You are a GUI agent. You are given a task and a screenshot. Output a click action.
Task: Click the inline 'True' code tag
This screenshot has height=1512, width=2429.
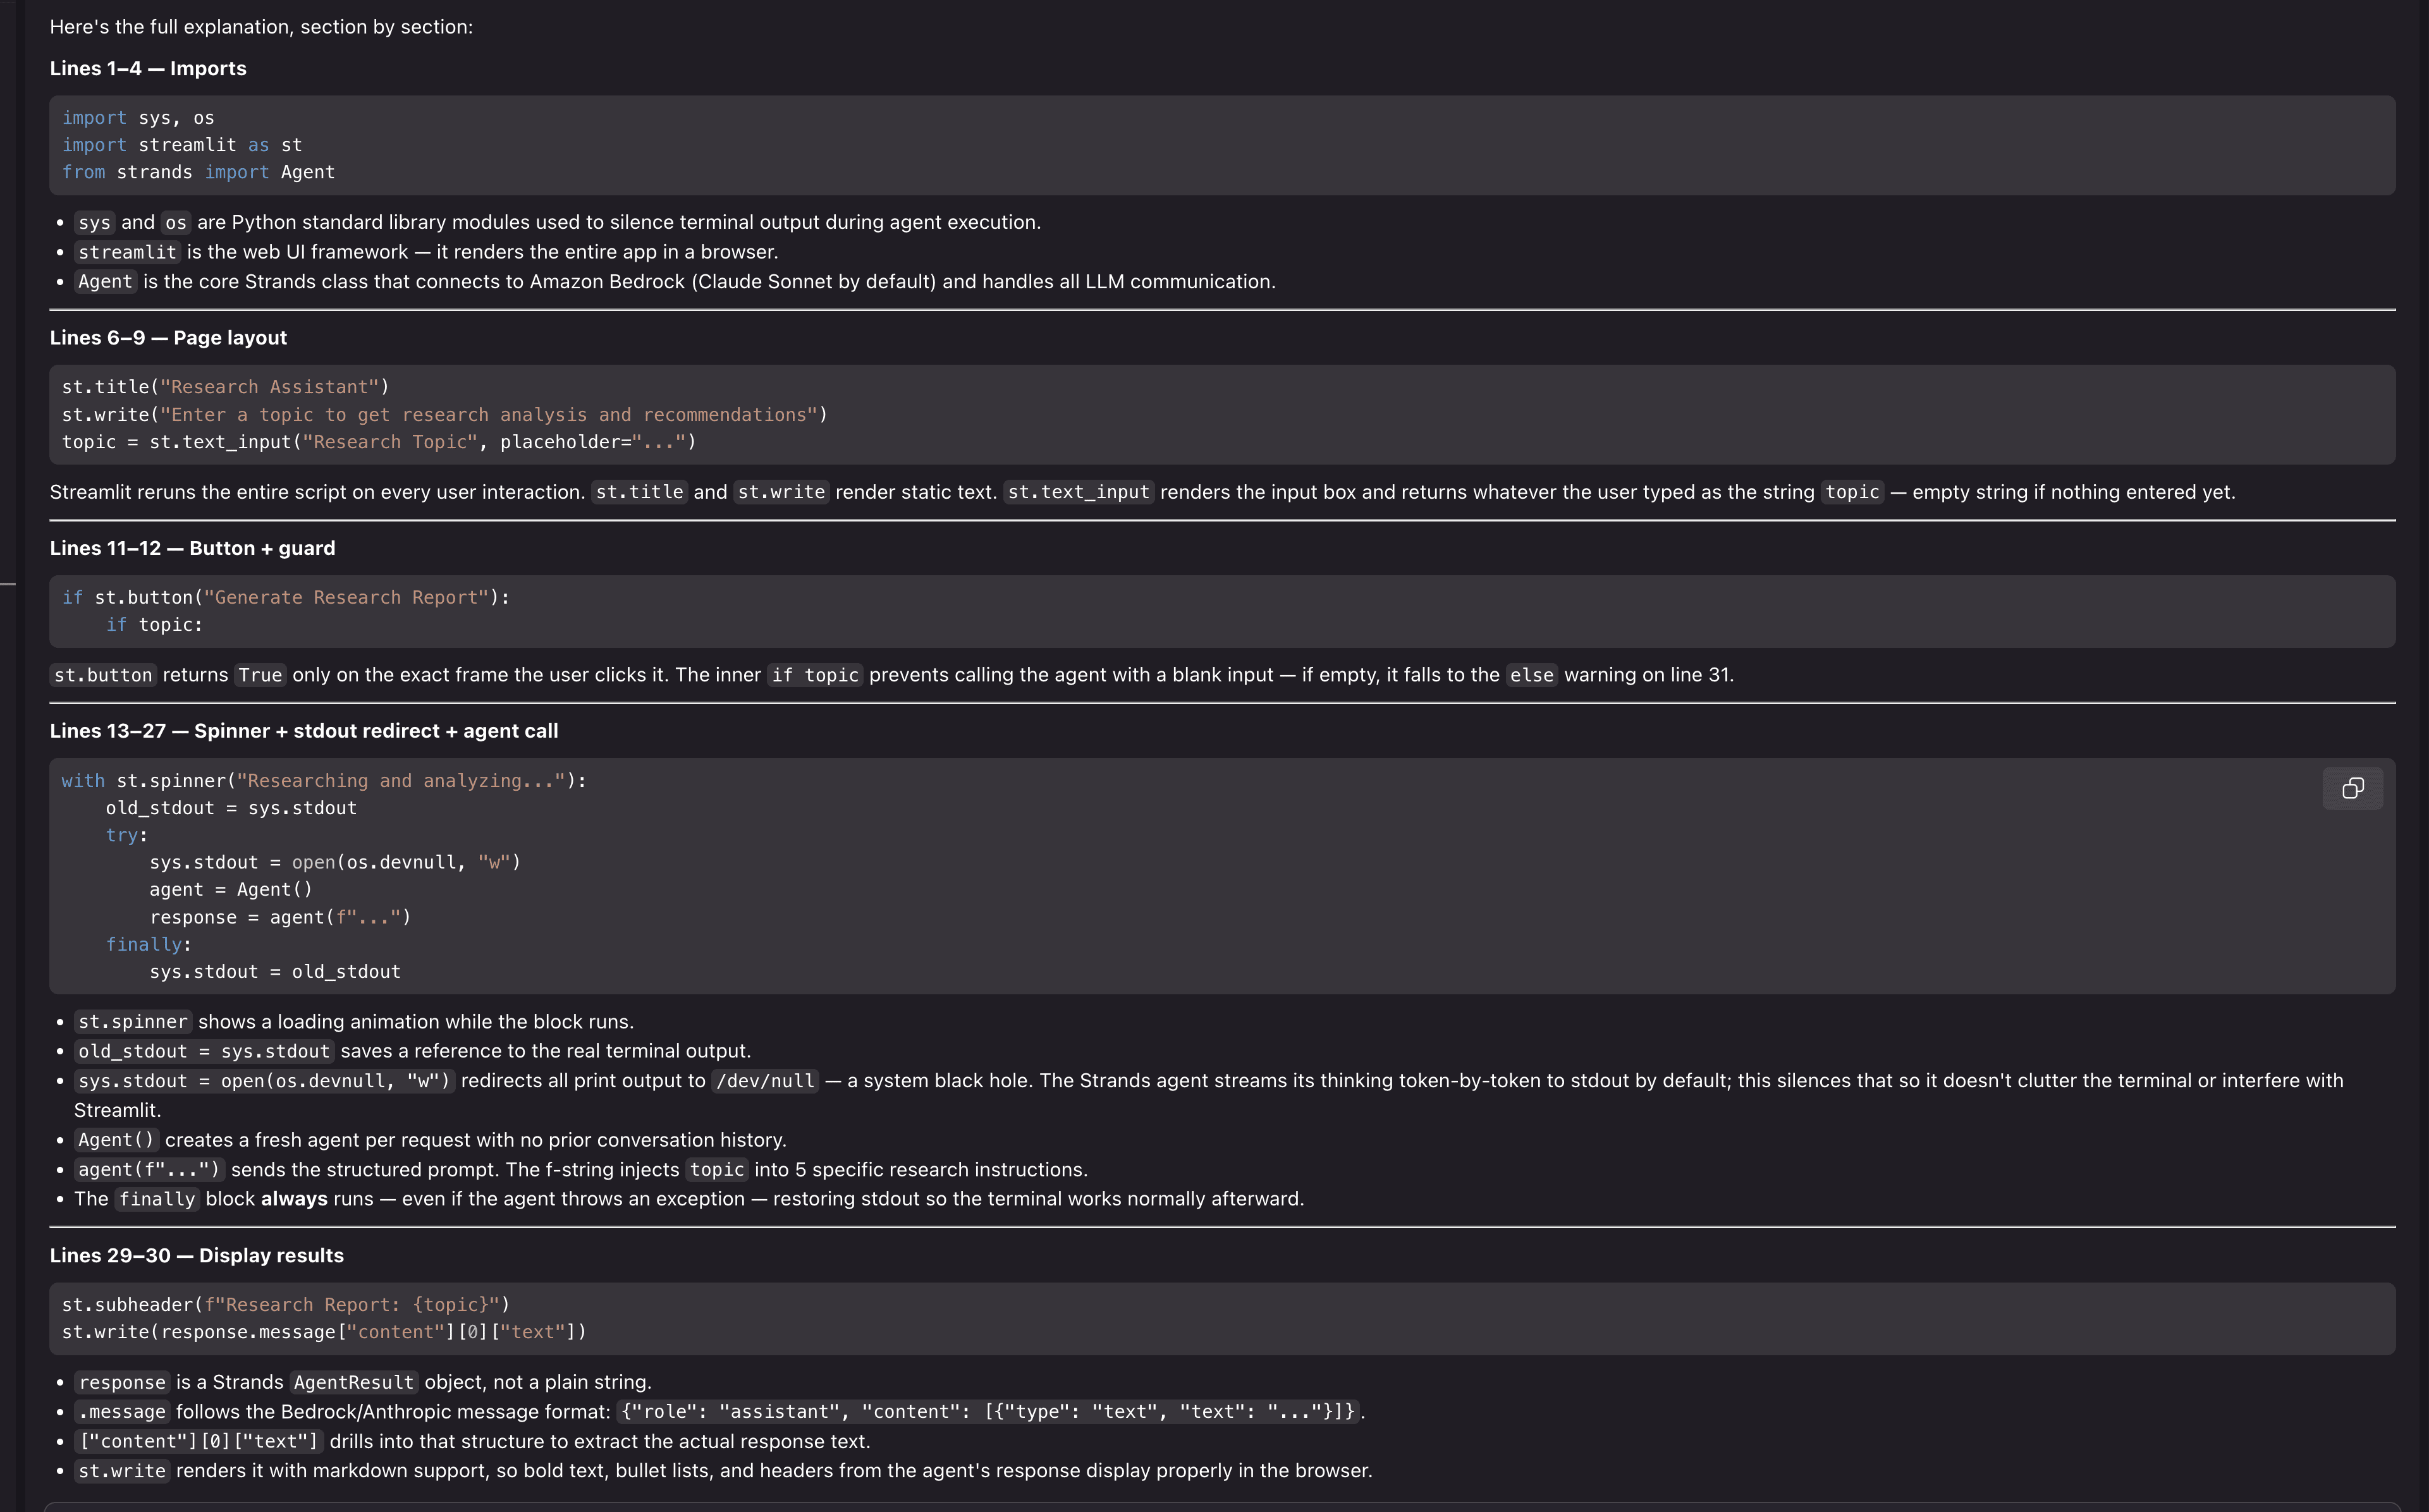coord(260,675)
